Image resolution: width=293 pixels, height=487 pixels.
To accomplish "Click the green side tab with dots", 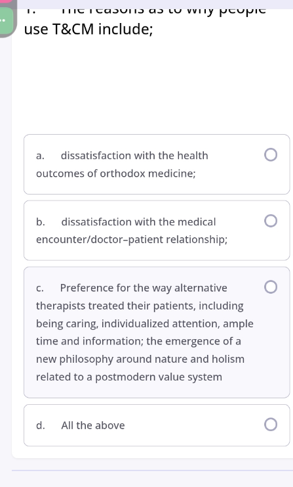I will pyautogui.click(x=6, y=22).
